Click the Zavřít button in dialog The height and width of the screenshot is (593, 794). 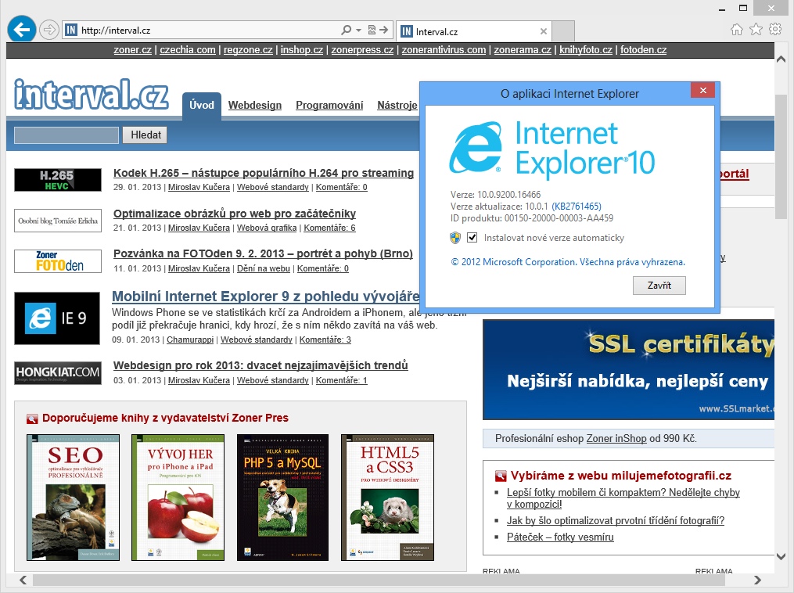click(659, 285)
